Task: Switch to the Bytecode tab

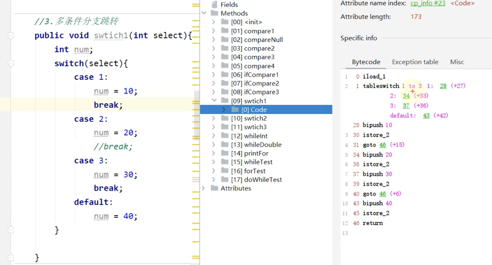Action: pos(366,62)
